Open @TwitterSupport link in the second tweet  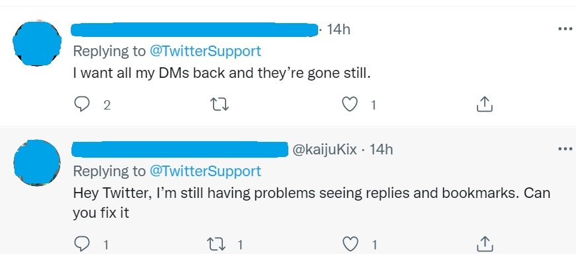pos(206,171)
